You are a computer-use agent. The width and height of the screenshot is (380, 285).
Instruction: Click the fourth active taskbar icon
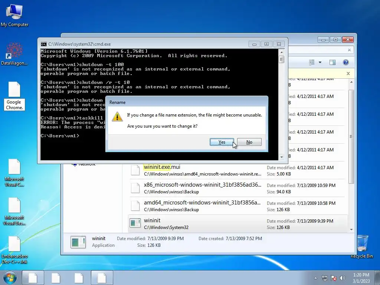102,278
